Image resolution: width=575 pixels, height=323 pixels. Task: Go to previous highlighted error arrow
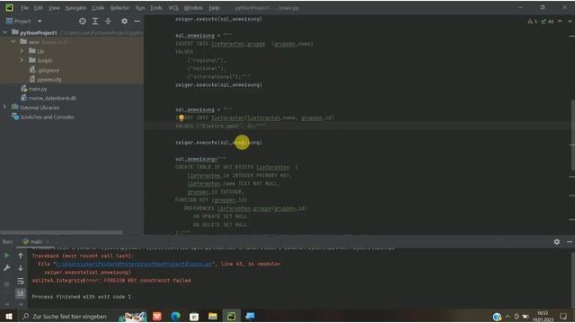click(x=560, y=22)
